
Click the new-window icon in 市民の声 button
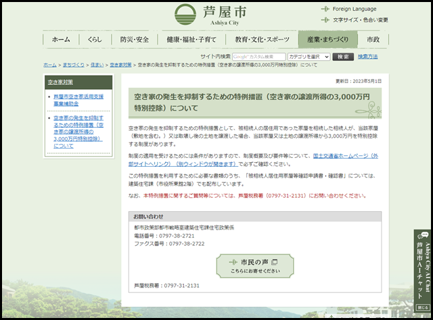point(275,262)
